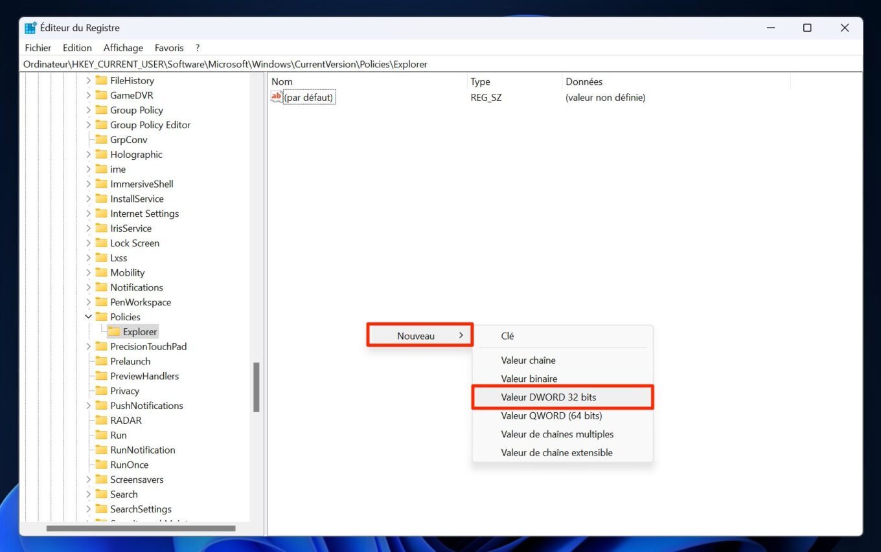Click the registry path address bar

(440, 64)
